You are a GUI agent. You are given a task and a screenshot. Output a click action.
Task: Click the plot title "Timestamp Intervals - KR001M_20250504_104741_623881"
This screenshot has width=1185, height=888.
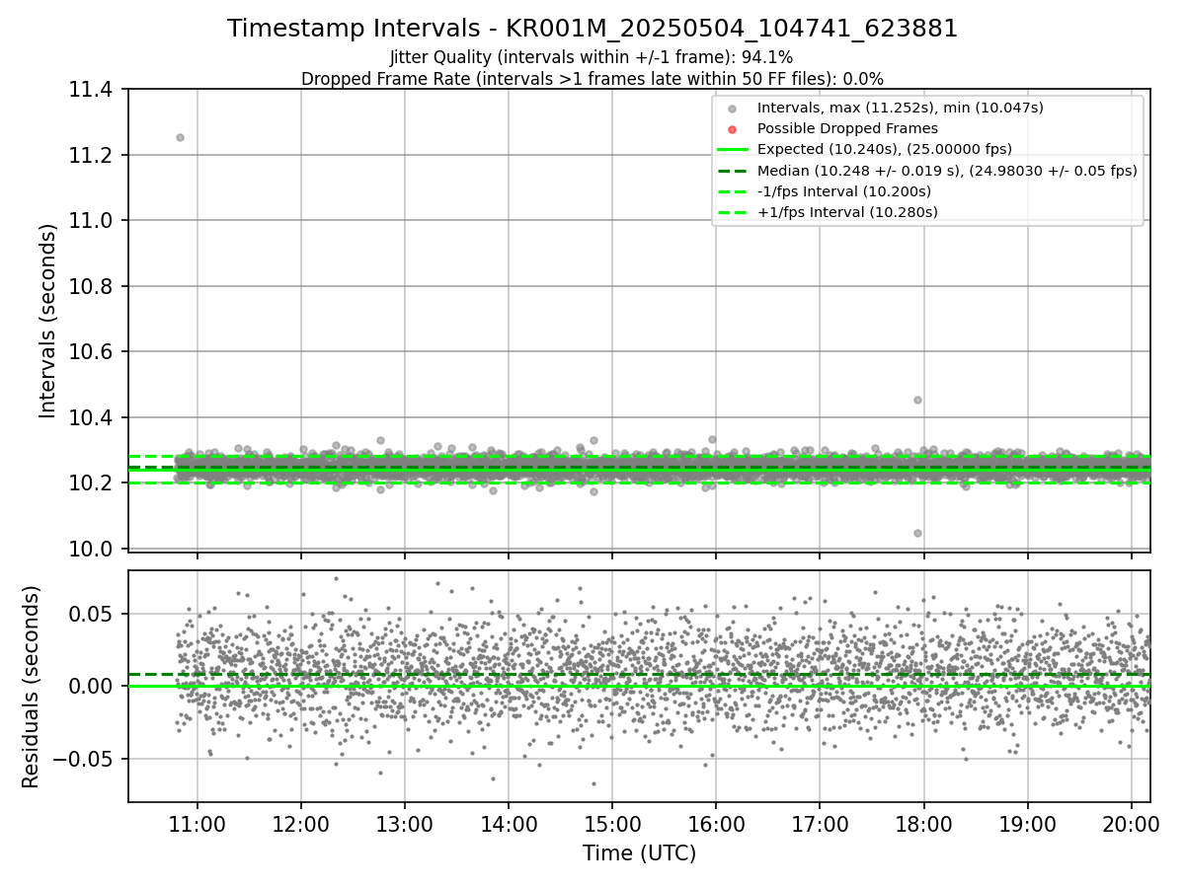592,29
